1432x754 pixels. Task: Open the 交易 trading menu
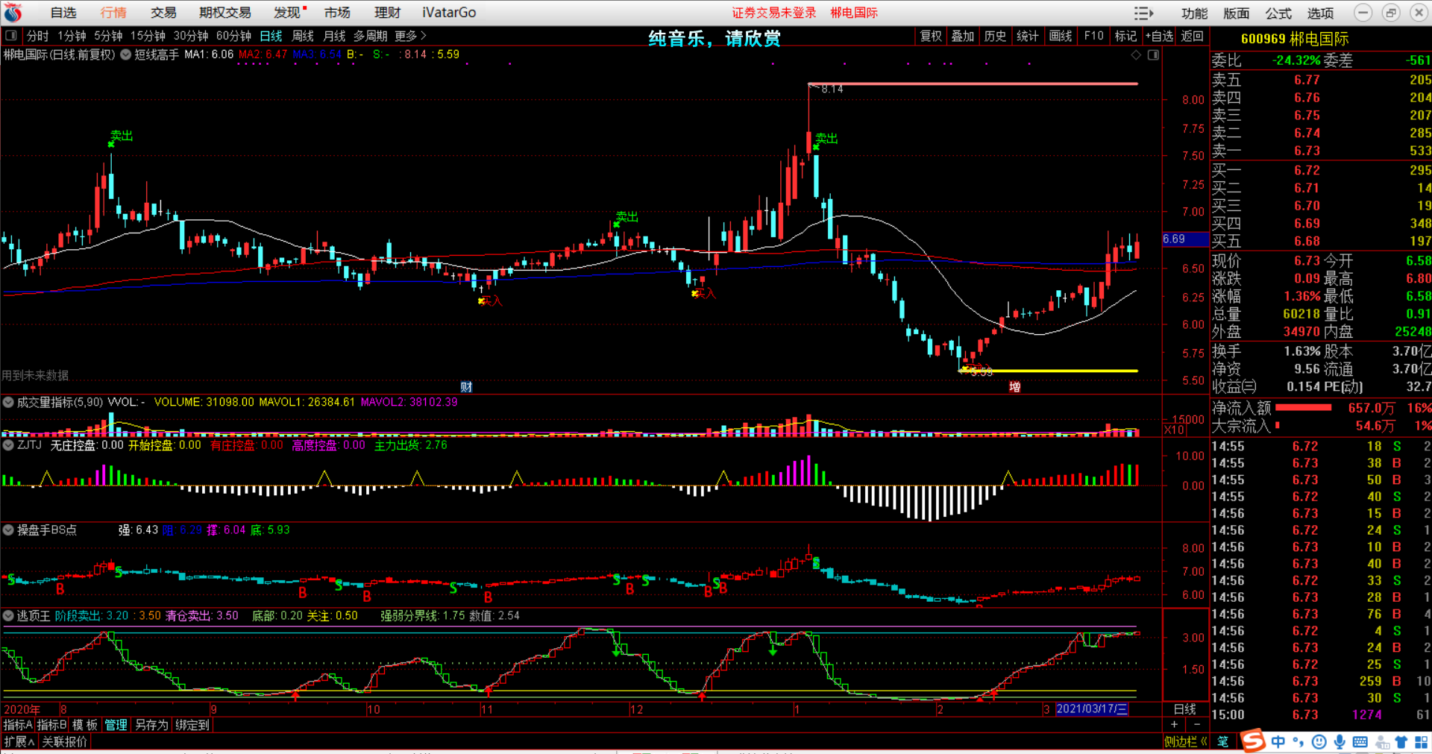pyautogui.click(x=163, y=13)
